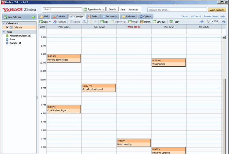Open the Account Setup link
Viewport: 229px width, 154px height.
(211, 17)
